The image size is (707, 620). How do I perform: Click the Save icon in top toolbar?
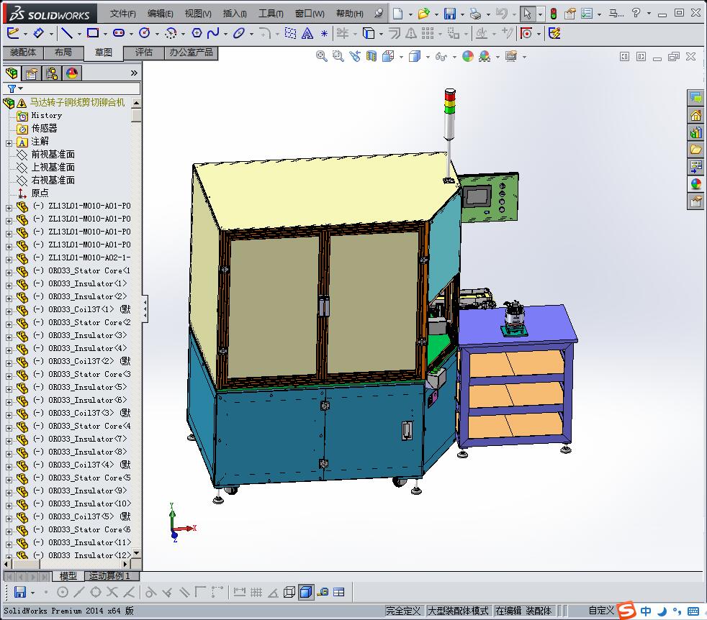point(449,14)
